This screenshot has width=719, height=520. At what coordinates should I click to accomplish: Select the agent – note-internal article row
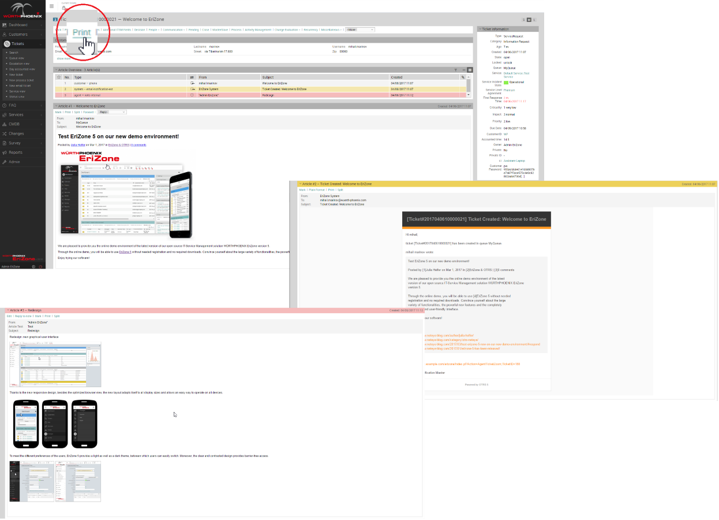point(261,95)
